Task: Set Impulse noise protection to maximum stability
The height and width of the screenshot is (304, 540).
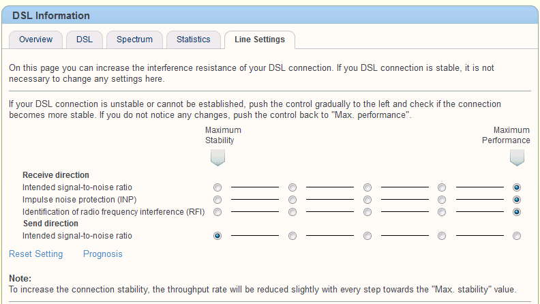Action: pos(217,200)
